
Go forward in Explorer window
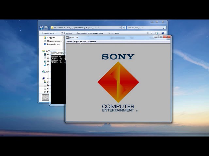[46, 28]
